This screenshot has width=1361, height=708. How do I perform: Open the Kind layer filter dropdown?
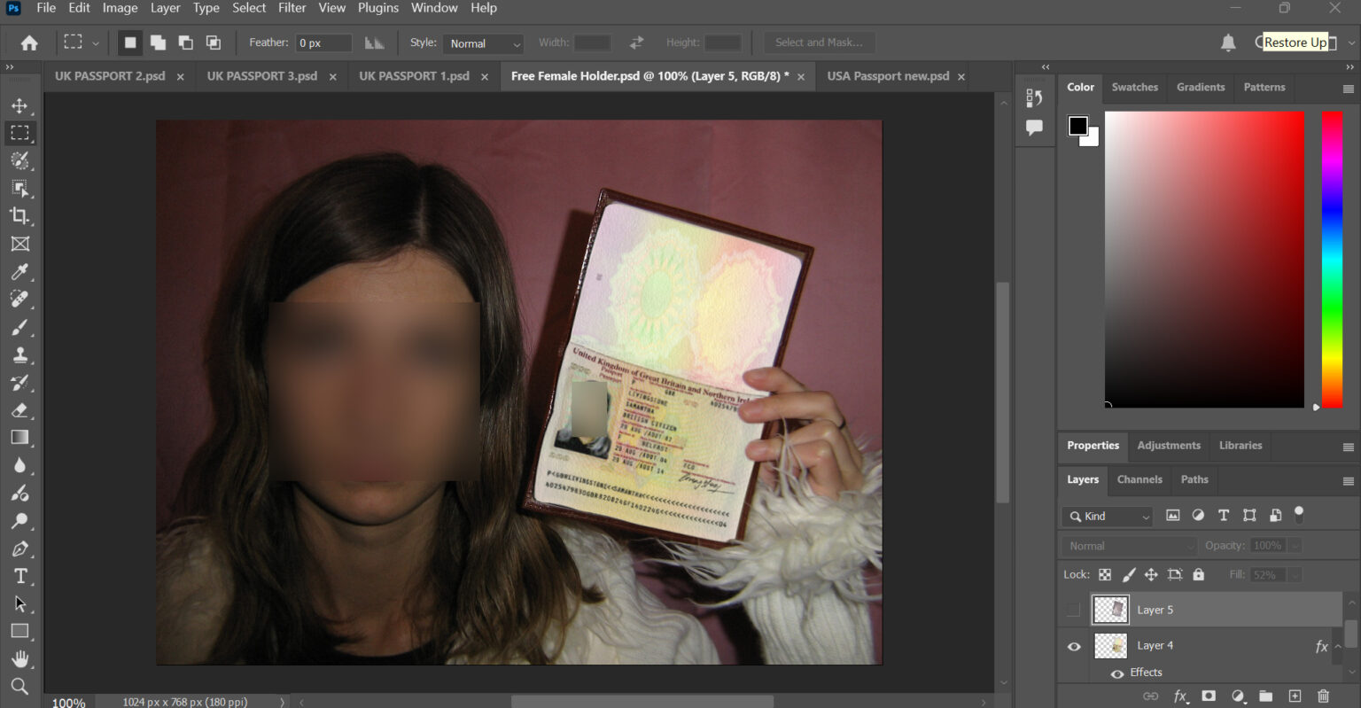[1108, 516]
